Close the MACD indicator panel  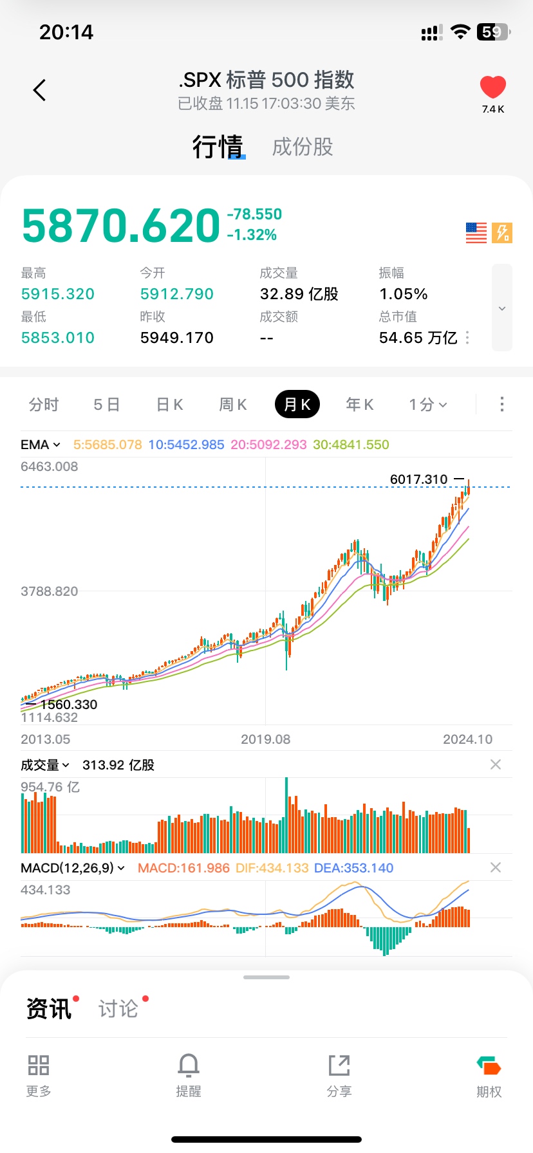tap(495, 867)
